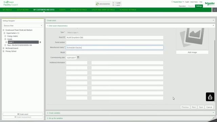This screenshot has width=217, height=122.
Task: Click the Data Acquisition refresh icon
Action: (x=97, y=4)
